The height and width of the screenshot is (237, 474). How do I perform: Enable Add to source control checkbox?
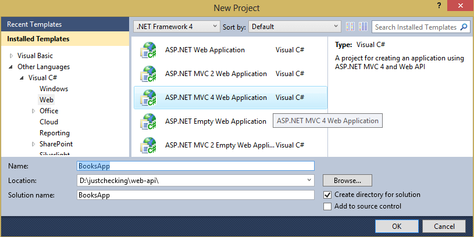click(328, 206)
